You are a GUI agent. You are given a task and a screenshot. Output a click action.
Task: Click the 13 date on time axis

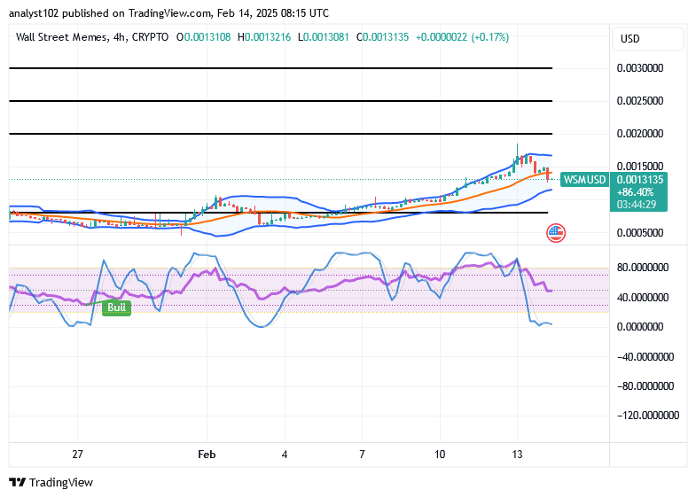[x=517, y=455]
